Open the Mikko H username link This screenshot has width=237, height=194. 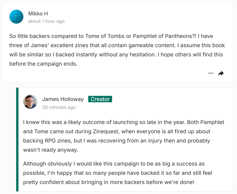38,14
